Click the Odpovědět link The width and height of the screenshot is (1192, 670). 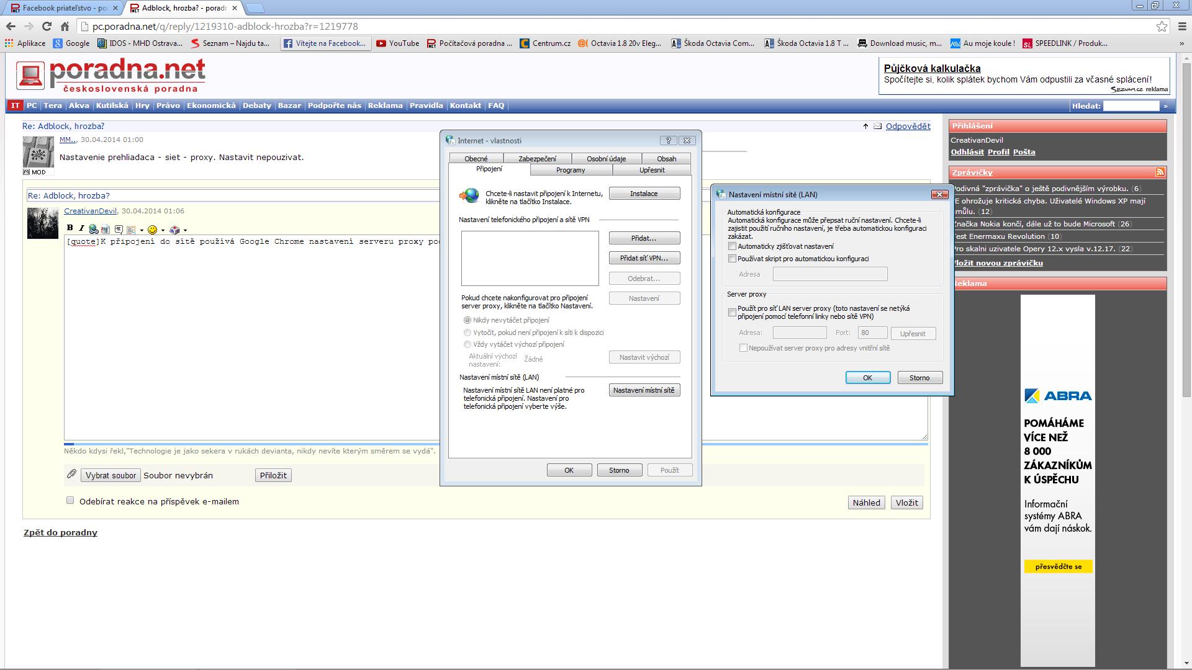[x=908, y=126]
